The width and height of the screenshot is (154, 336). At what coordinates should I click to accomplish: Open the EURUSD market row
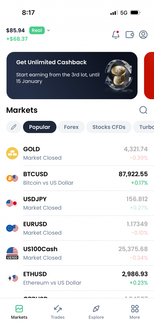click(77, 228)
